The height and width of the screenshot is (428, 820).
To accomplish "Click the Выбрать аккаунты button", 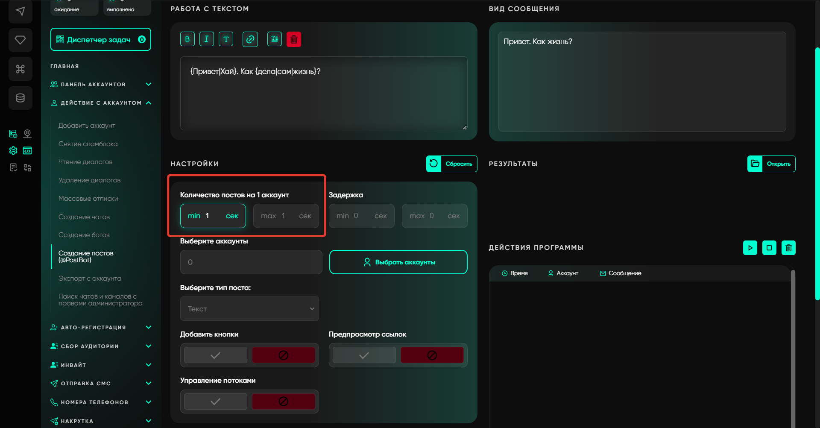I will click(398, 262).
